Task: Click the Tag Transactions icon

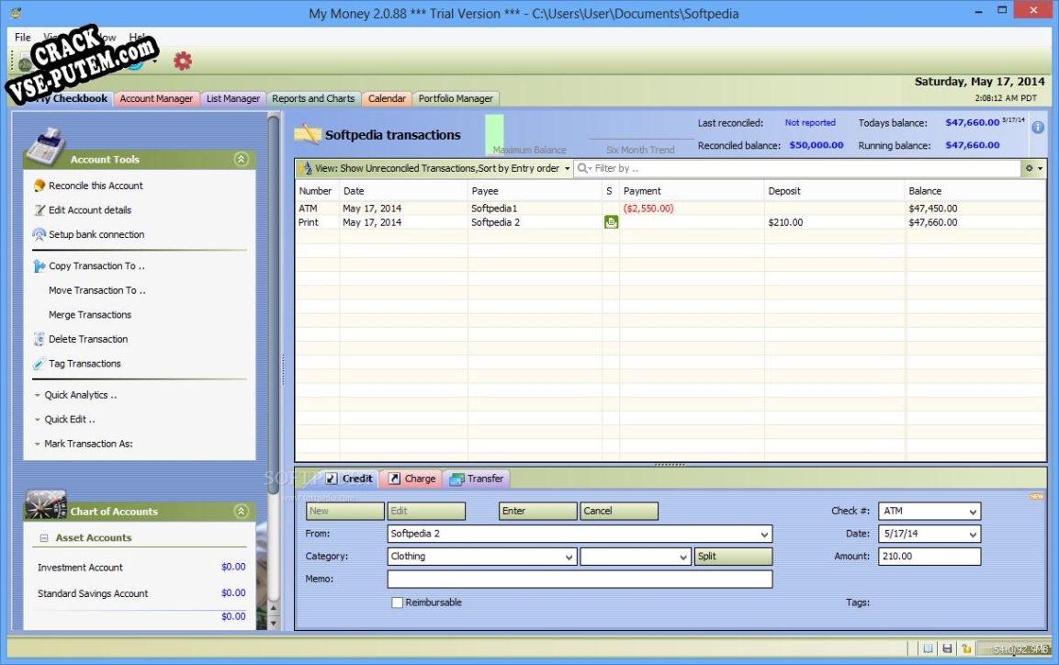Action: [x=39, y=363]
